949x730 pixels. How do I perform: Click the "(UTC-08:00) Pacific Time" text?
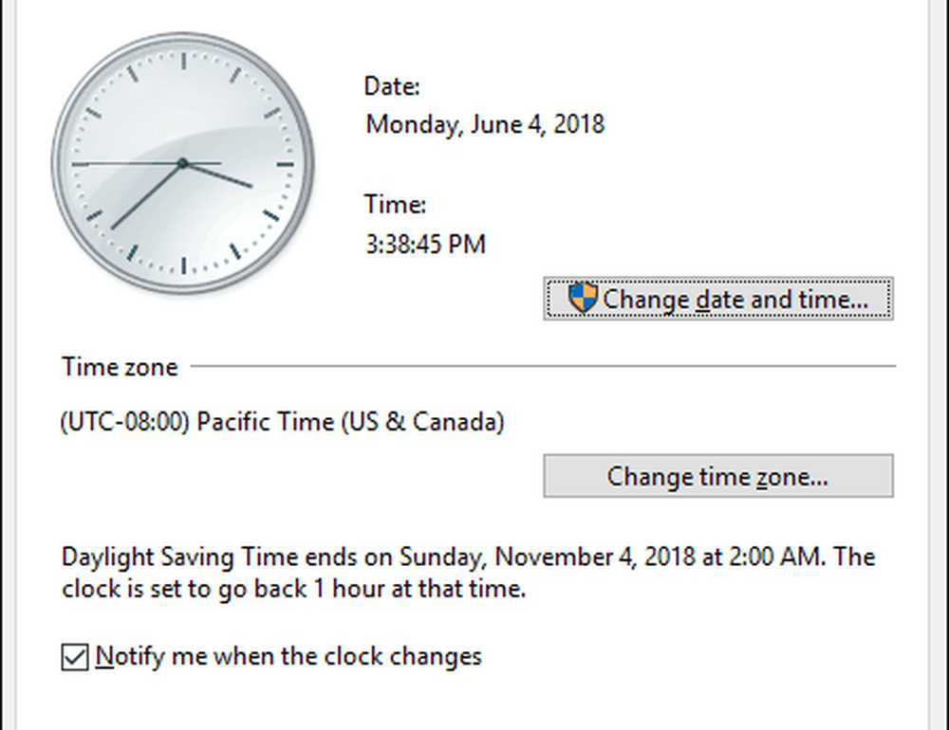click(283, 422)
